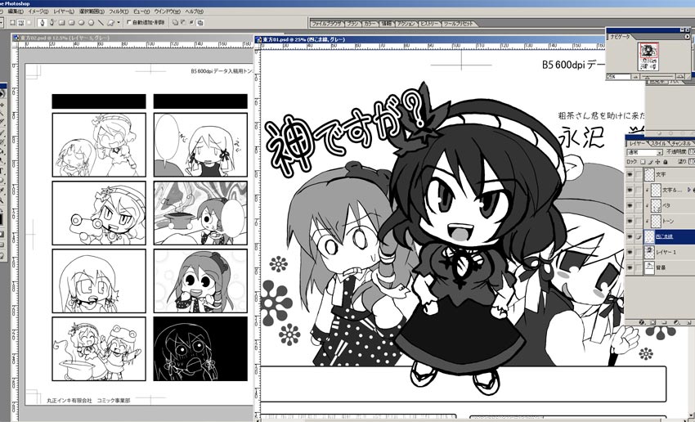
Task: Open the ビュー menu
Action: 141,11
